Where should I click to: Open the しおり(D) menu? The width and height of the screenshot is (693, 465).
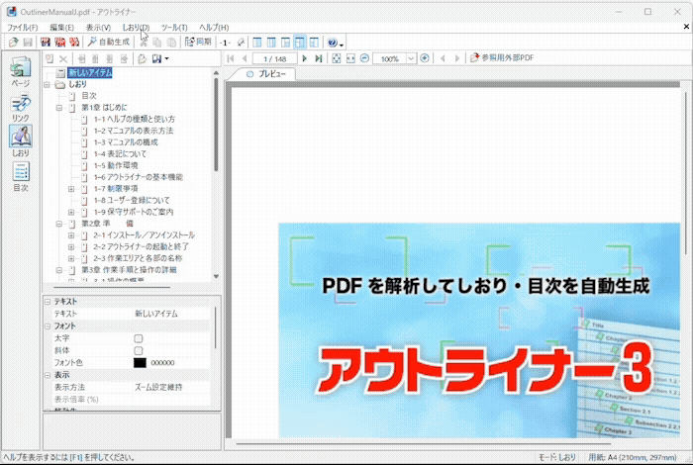137,27
